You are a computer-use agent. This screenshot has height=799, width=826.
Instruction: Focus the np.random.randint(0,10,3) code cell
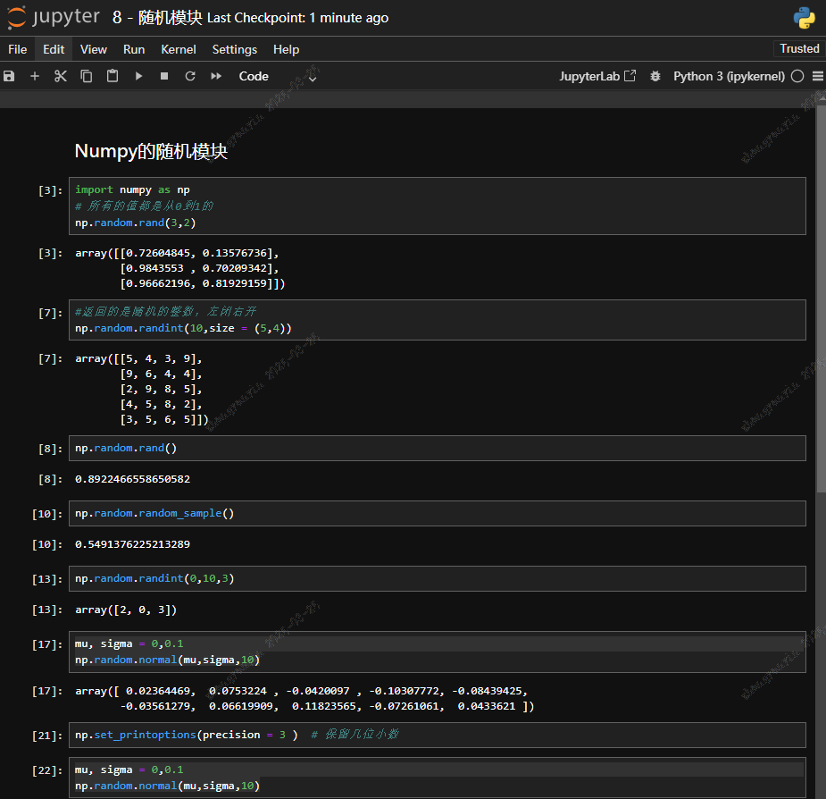(438, 579)
